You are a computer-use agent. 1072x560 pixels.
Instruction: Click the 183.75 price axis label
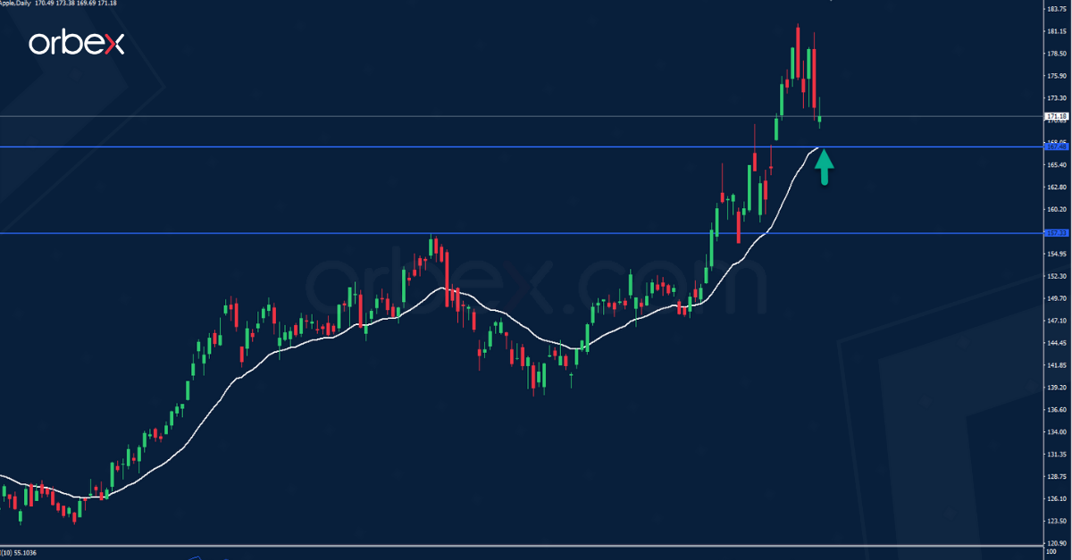point(1059,9)
